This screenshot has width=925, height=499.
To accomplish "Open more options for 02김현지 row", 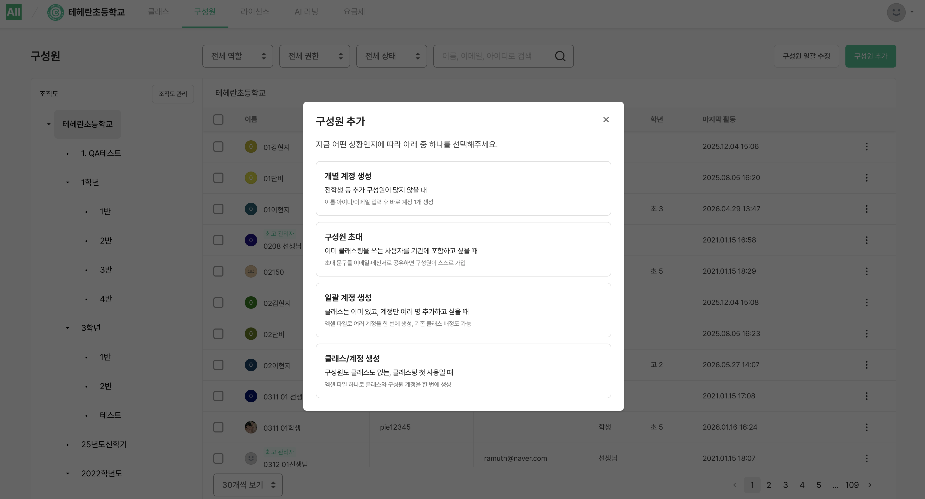I will click(x=866, y=303).
